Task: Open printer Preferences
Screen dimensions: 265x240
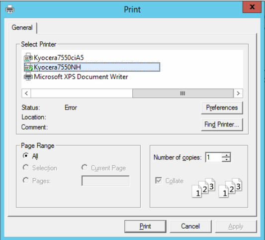Action: click(x=222, y=108)
